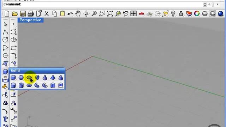The width and height of the screenshot is (226, 127).
Task: Click the padlock lock objects icon
Action: click(x=181, y=14)
